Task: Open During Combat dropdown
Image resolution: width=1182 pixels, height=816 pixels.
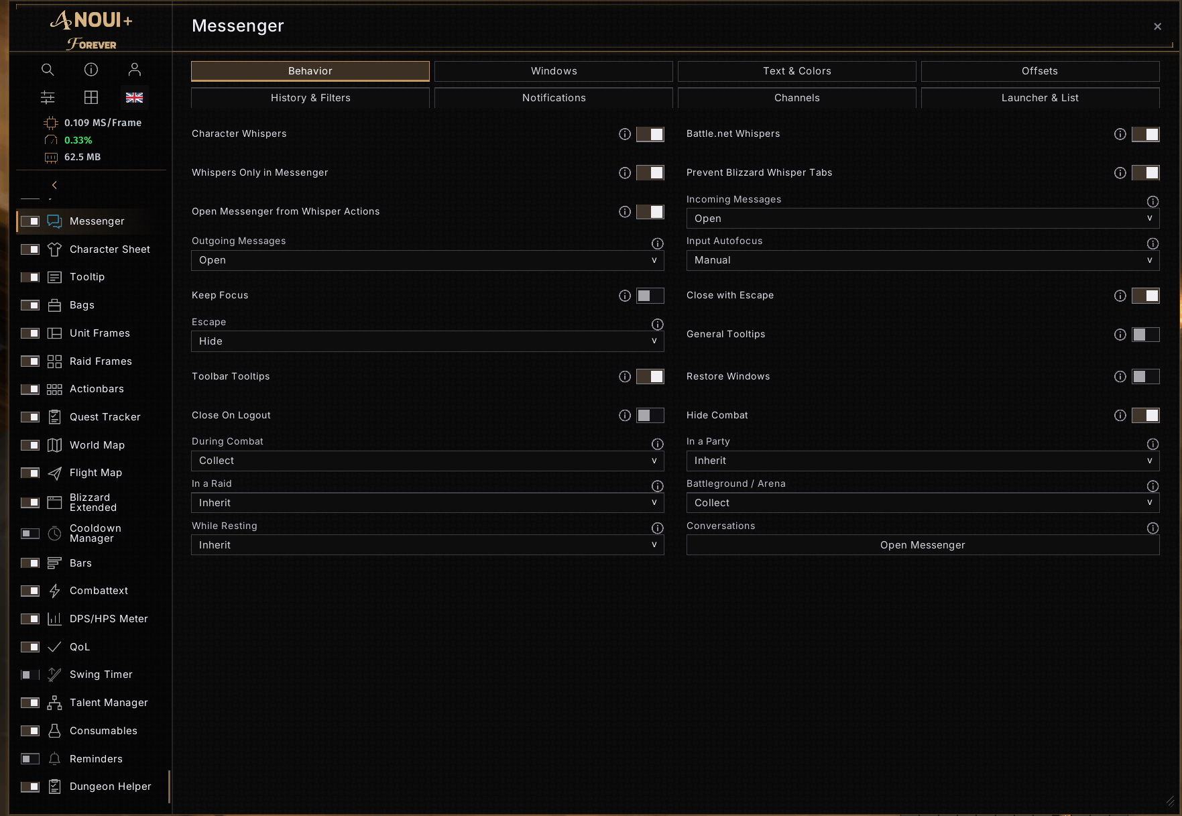Action: [x=428, y=461]
